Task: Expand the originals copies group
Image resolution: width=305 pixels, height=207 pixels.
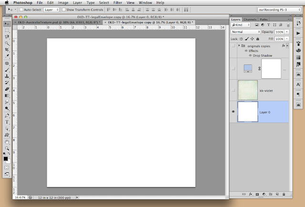Action: tap(239, 46)
